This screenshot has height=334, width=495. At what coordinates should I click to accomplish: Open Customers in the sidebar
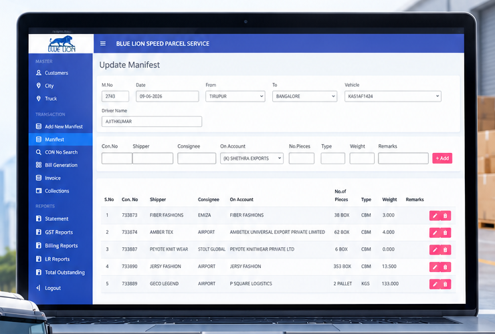pyautogui.click(x=56, y=73)
